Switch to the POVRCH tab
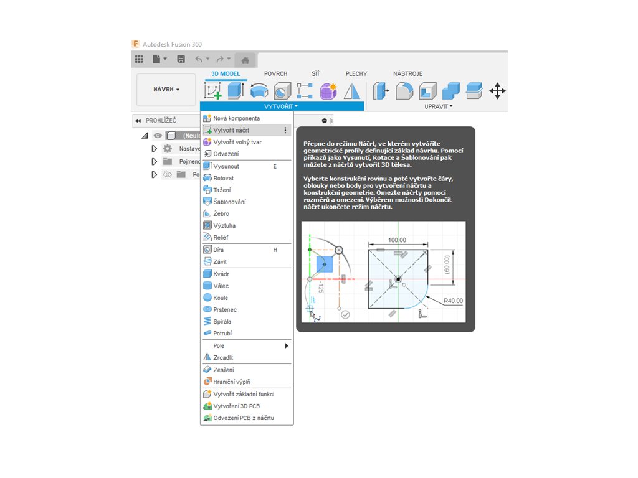 pyautogui.click(x=275, y=73)
